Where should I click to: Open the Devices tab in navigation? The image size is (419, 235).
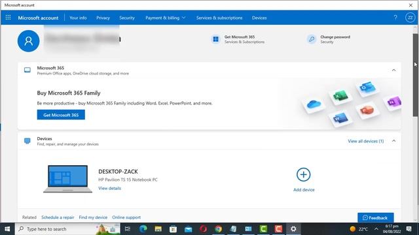click(259, 18)
